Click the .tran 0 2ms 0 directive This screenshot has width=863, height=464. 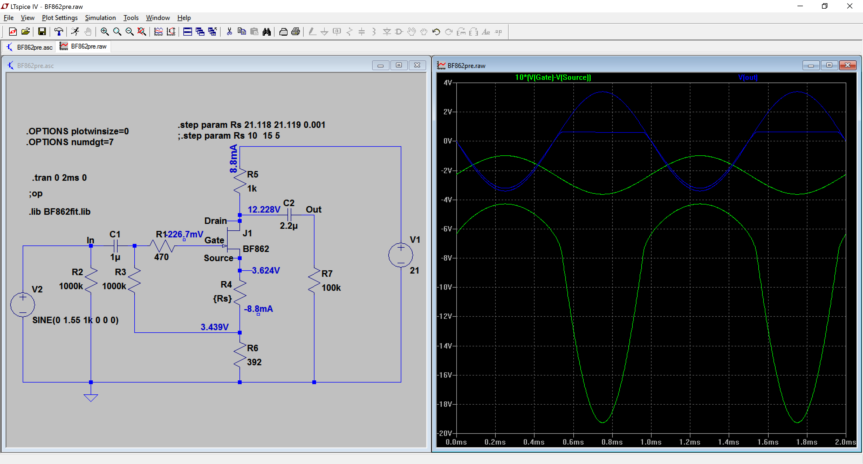pyautogui.click(x=59, y=178)
